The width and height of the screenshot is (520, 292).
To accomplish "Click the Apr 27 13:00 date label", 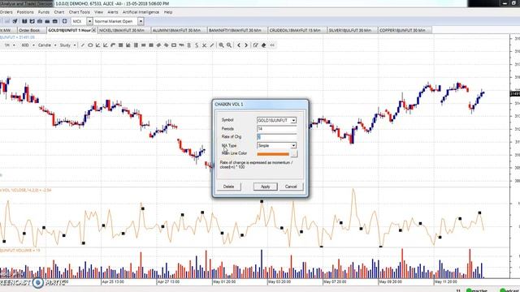I will click(x=168, y=281).
